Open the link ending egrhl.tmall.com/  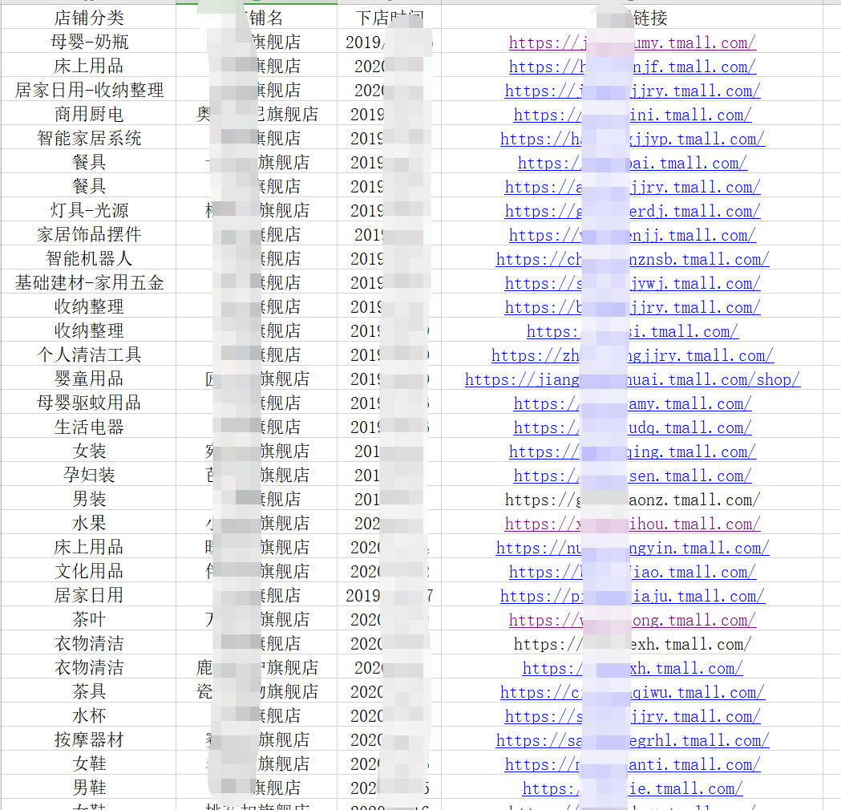point(633,739)
